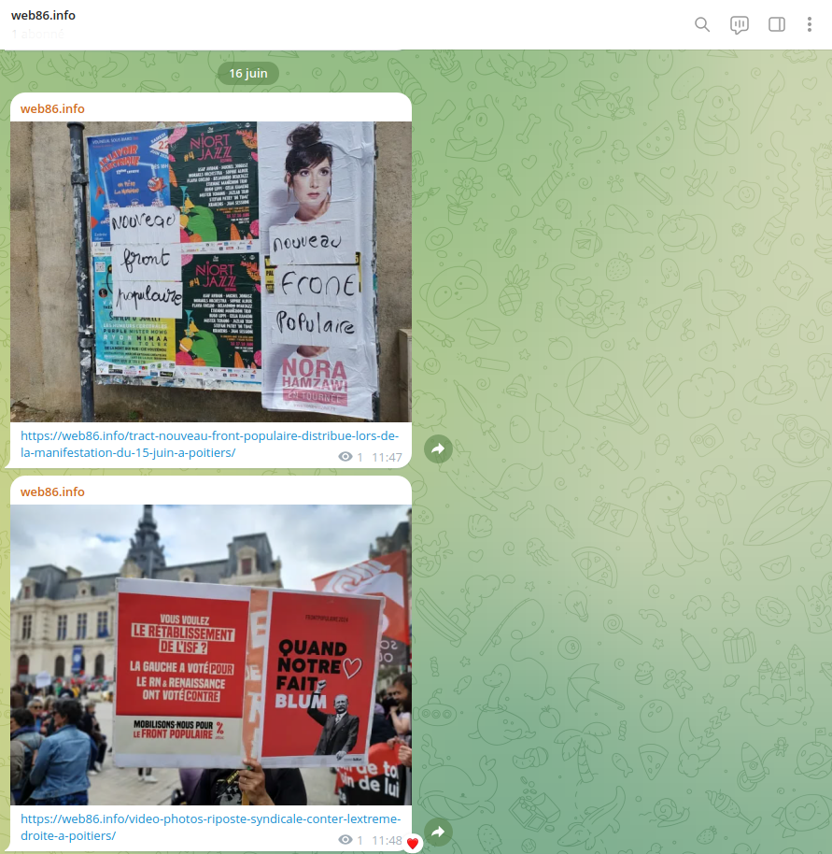Image resolution: width=832 pixels, height=854 pixels.
Task: Open the three-dot more options menu
Action: (x=810, y=24)
